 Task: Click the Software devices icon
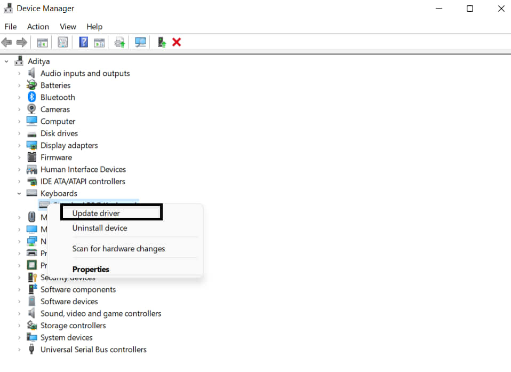pos(31,301)
